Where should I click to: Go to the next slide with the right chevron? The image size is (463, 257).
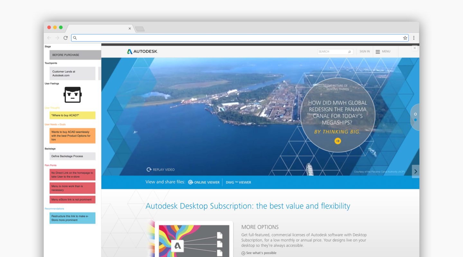coord(415,171)
